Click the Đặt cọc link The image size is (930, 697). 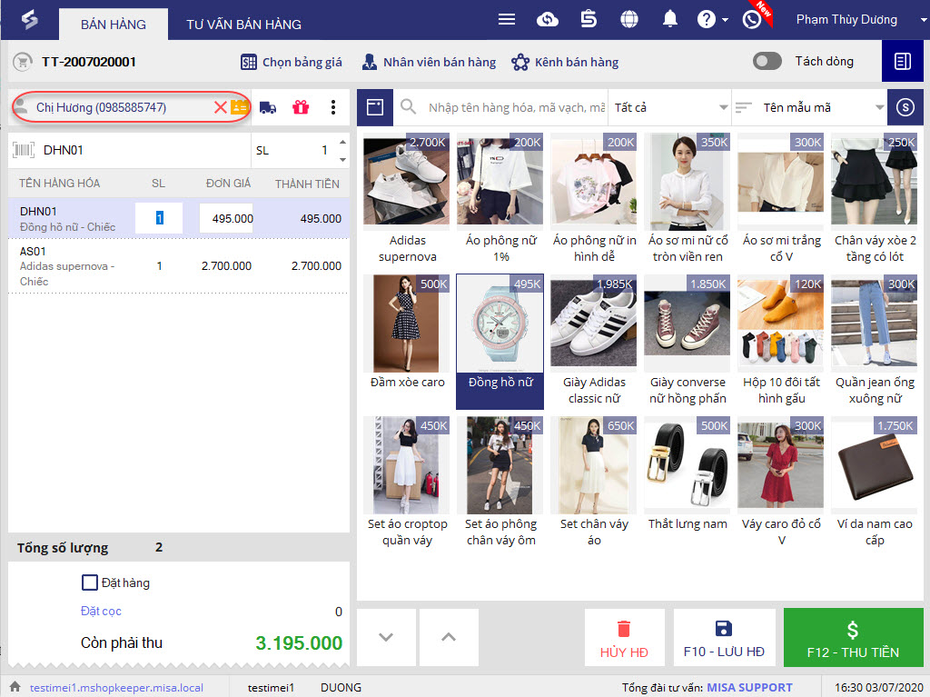(101, 611)
